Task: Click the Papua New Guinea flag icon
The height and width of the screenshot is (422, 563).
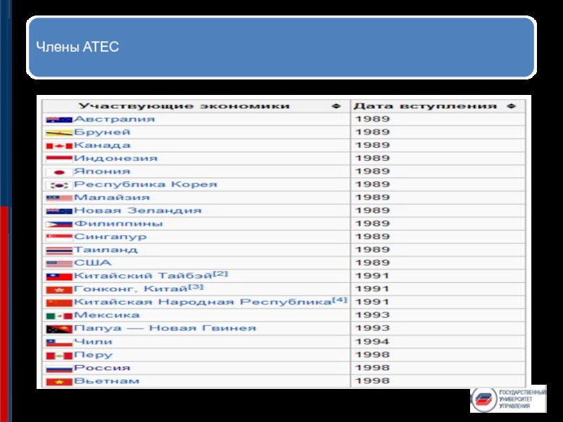Action: click(x=59, y=329)
